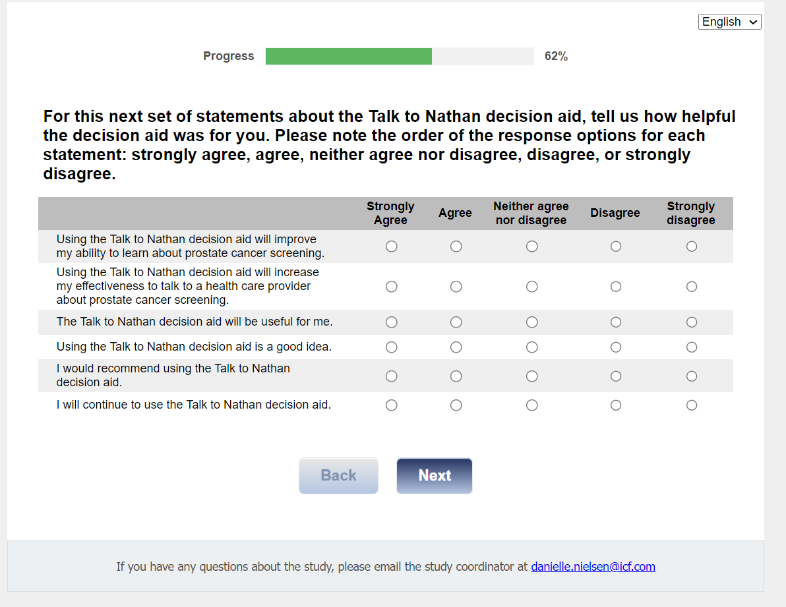Pick Strongly disagree for 'I will continue to use'
786x607 pixels.
point(692,405)
